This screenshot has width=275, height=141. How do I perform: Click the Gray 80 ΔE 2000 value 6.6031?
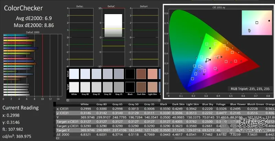pos(102,134)
